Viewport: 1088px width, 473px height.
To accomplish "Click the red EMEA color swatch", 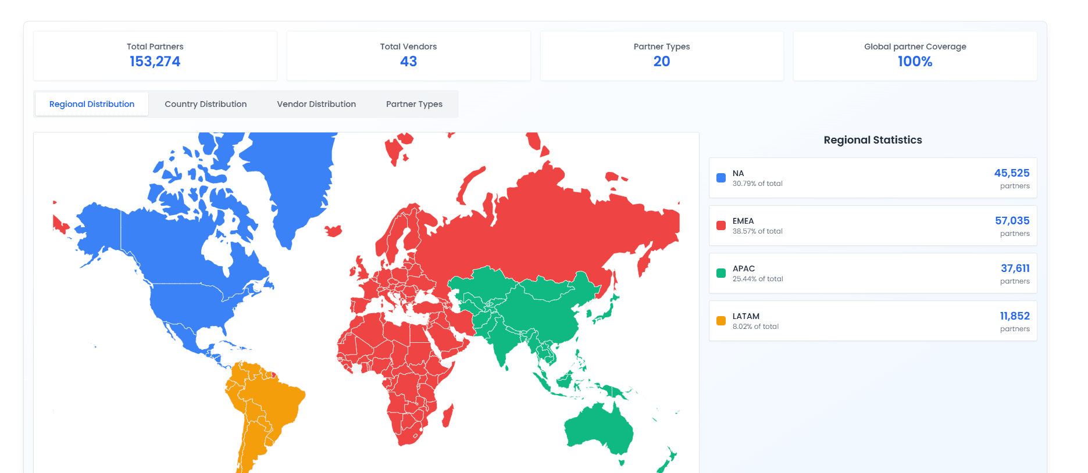I will click(721, 225).
